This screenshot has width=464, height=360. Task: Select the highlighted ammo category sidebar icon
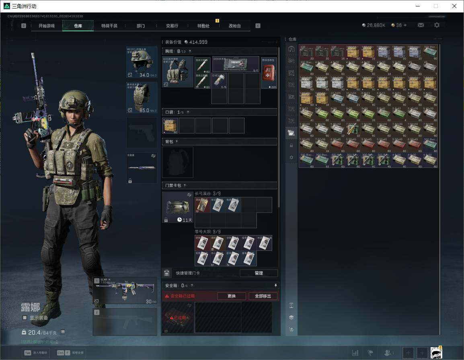click(x=292, y=133)
